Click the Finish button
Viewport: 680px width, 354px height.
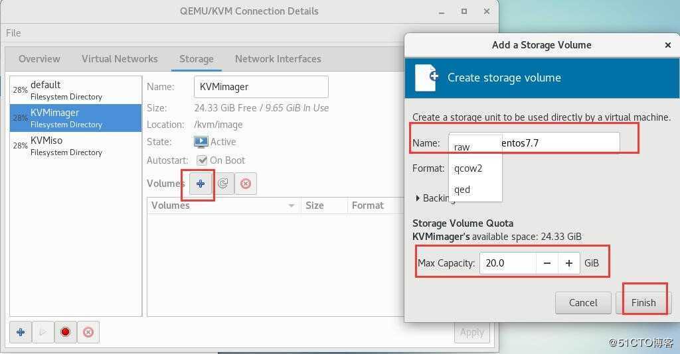(643, 302)
